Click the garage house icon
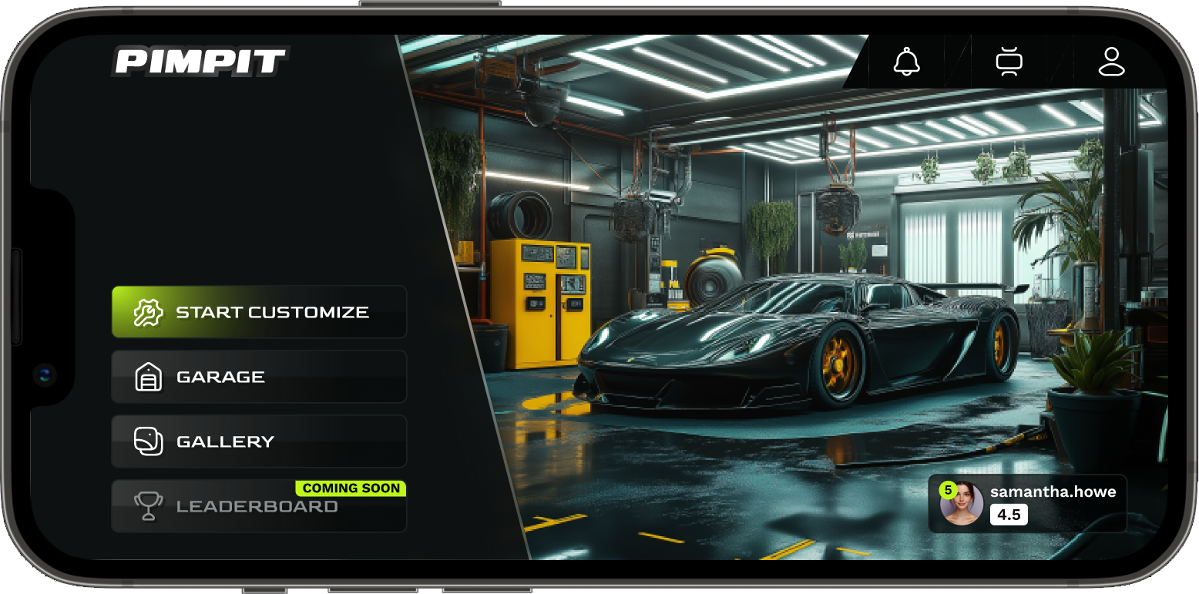This screenshot has height=594, width=1199. (x=148, y=378)
